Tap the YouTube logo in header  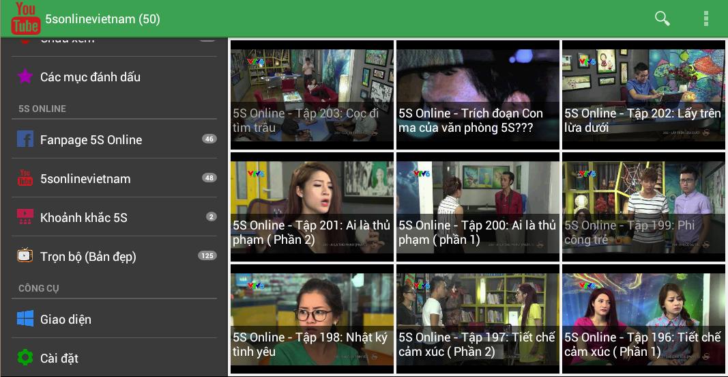click(25, 18)
